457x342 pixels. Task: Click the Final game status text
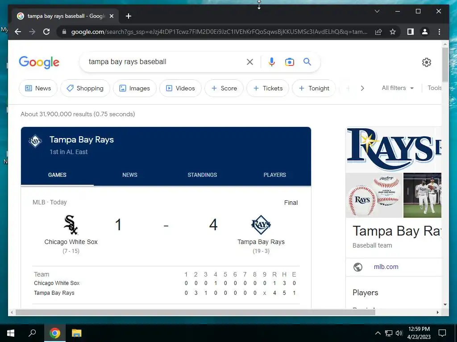coord(291,203)
